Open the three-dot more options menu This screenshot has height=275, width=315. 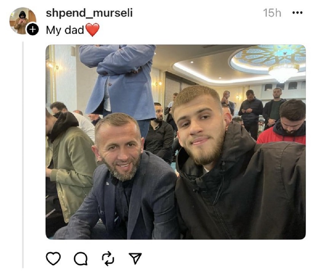click(x=297, y=13)
